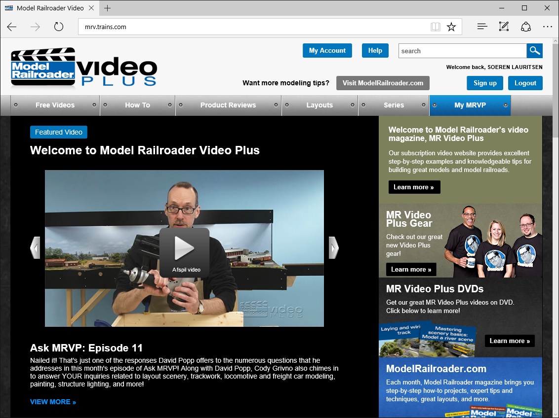Click the blue search magnifier button
559x418 pixels.
(x=534, y=51)
